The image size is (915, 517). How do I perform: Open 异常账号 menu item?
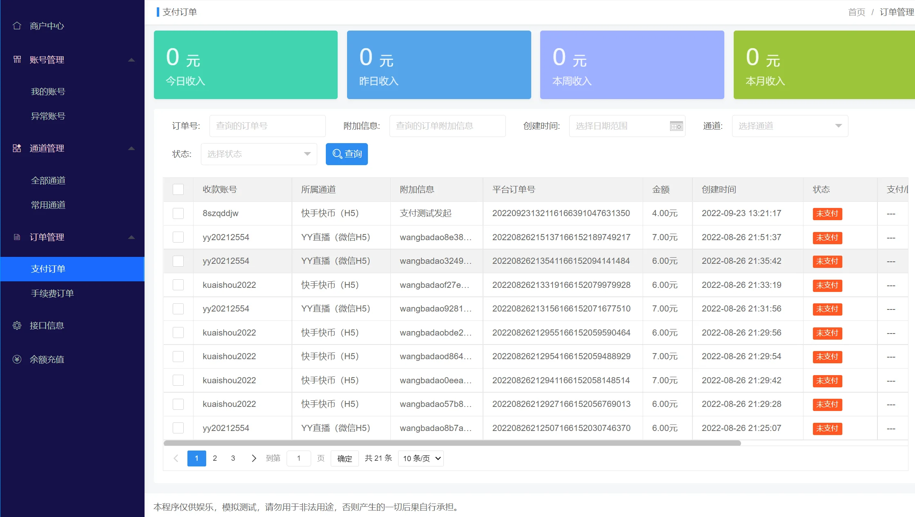point(48,116)
